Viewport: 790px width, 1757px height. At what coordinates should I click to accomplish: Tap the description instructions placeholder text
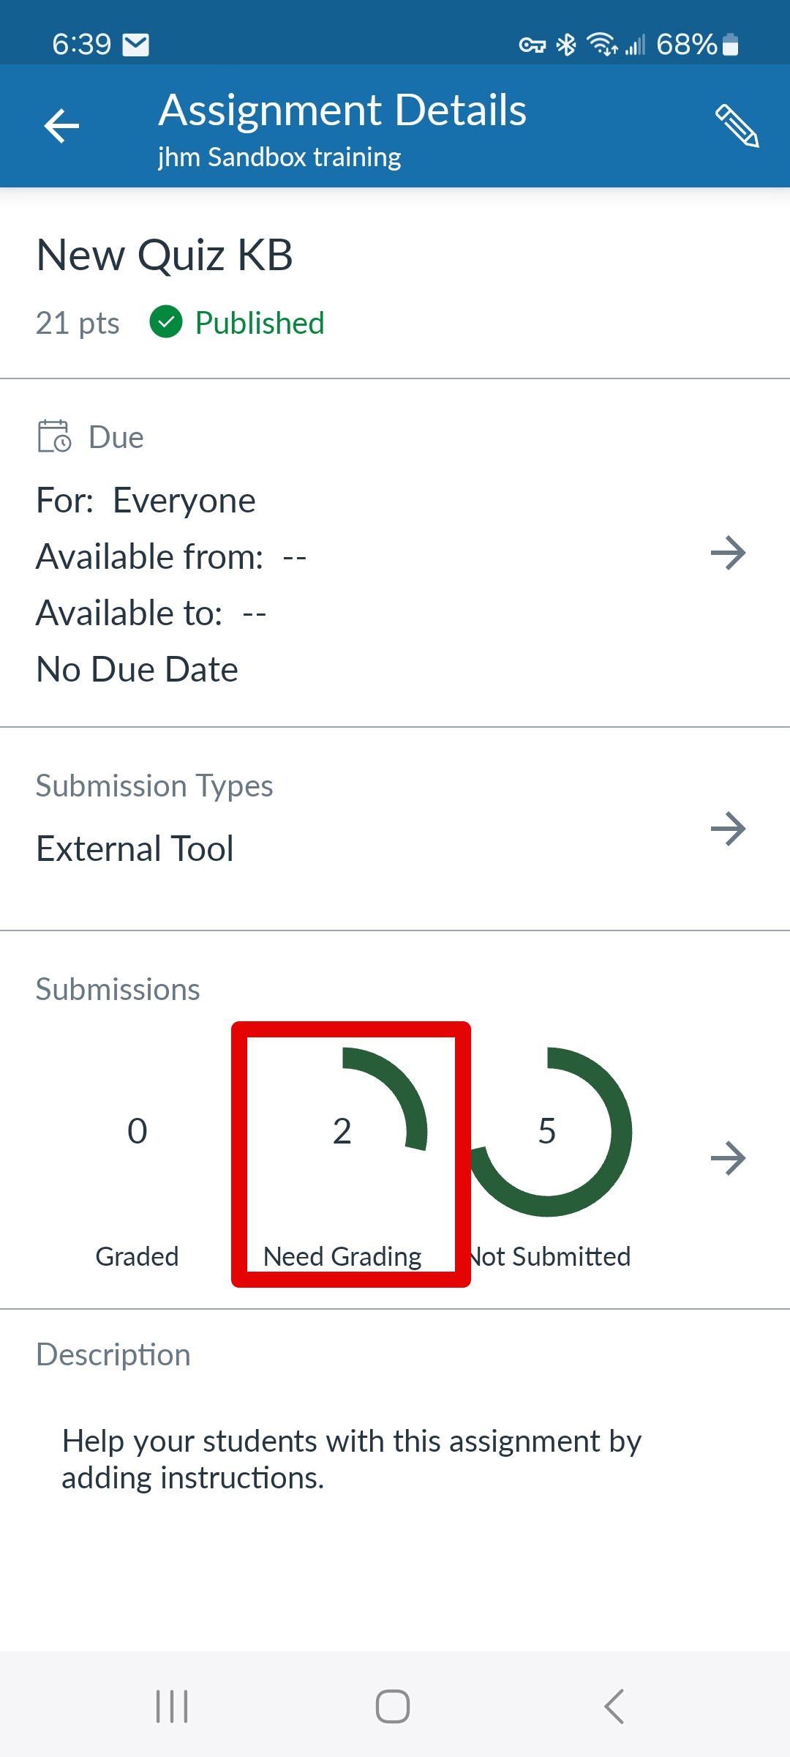[x=351, y=1459]
